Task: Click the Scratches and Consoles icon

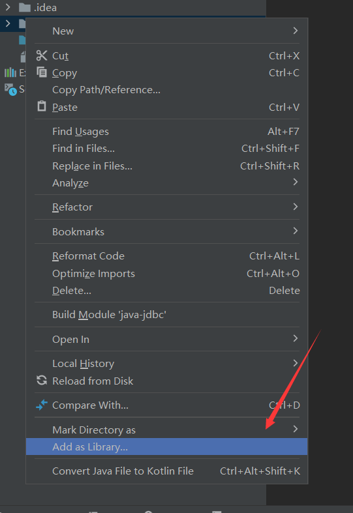Action: point(10,89)
